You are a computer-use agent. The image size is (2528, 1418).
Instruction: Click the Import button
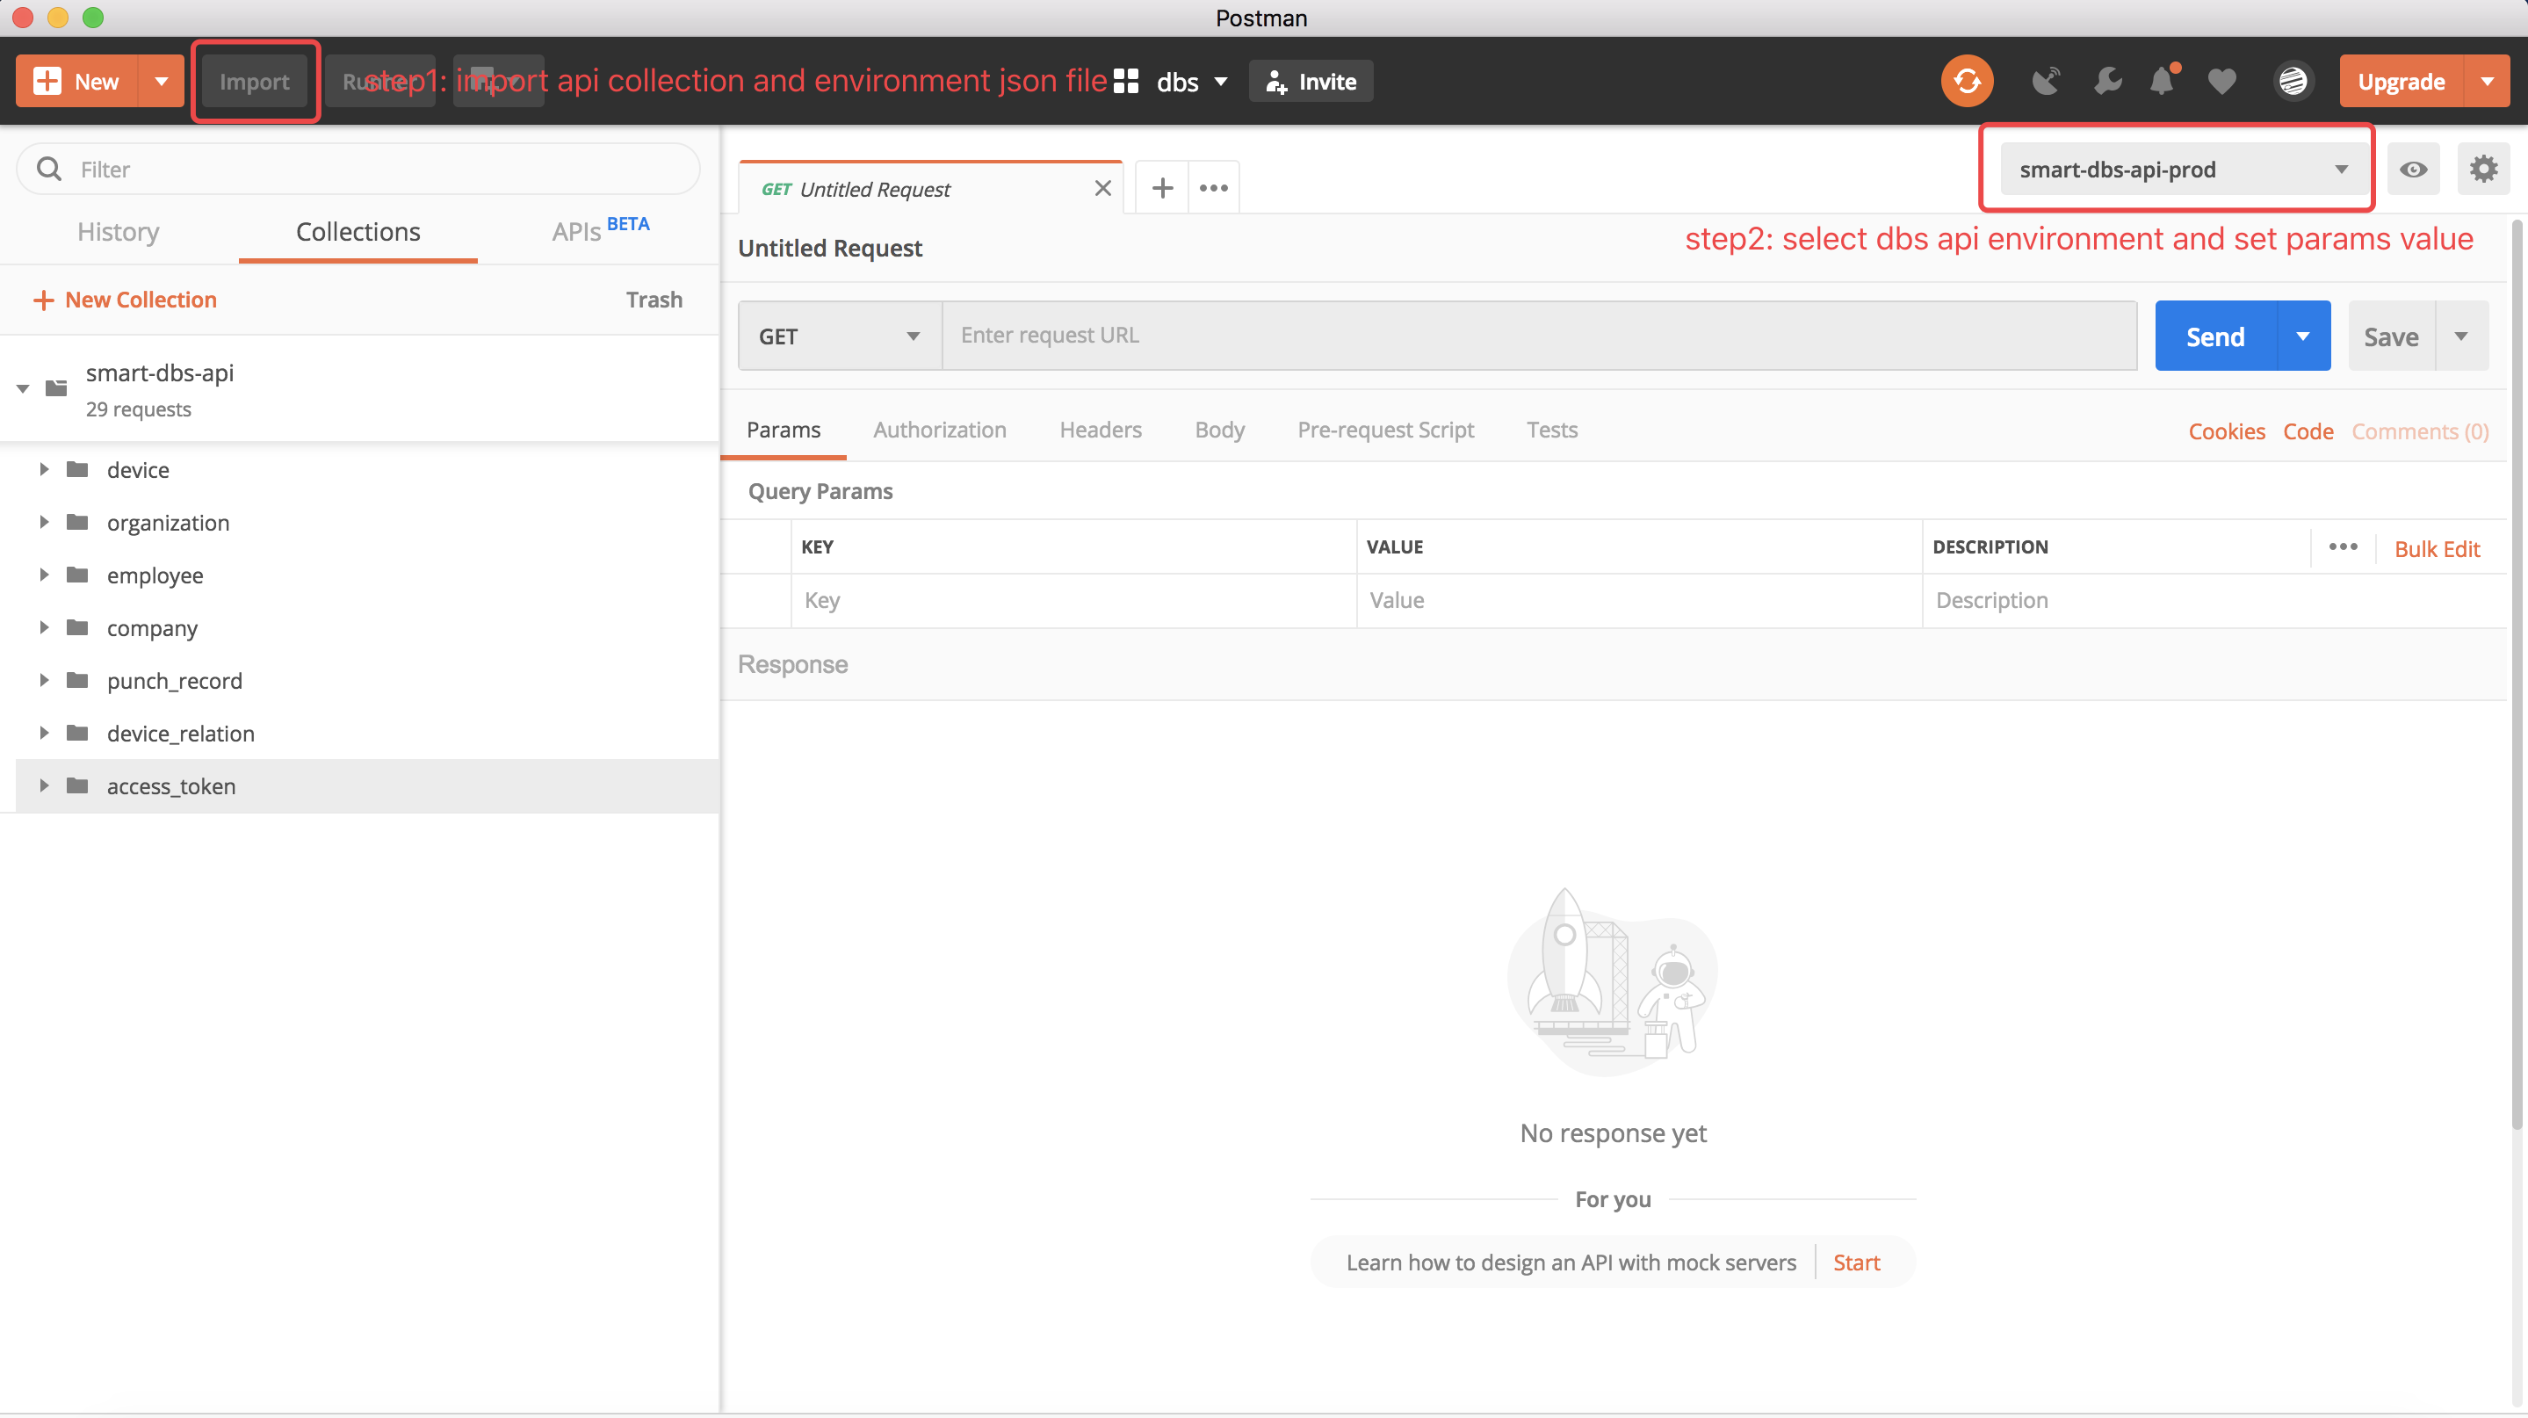click(254, 82)
